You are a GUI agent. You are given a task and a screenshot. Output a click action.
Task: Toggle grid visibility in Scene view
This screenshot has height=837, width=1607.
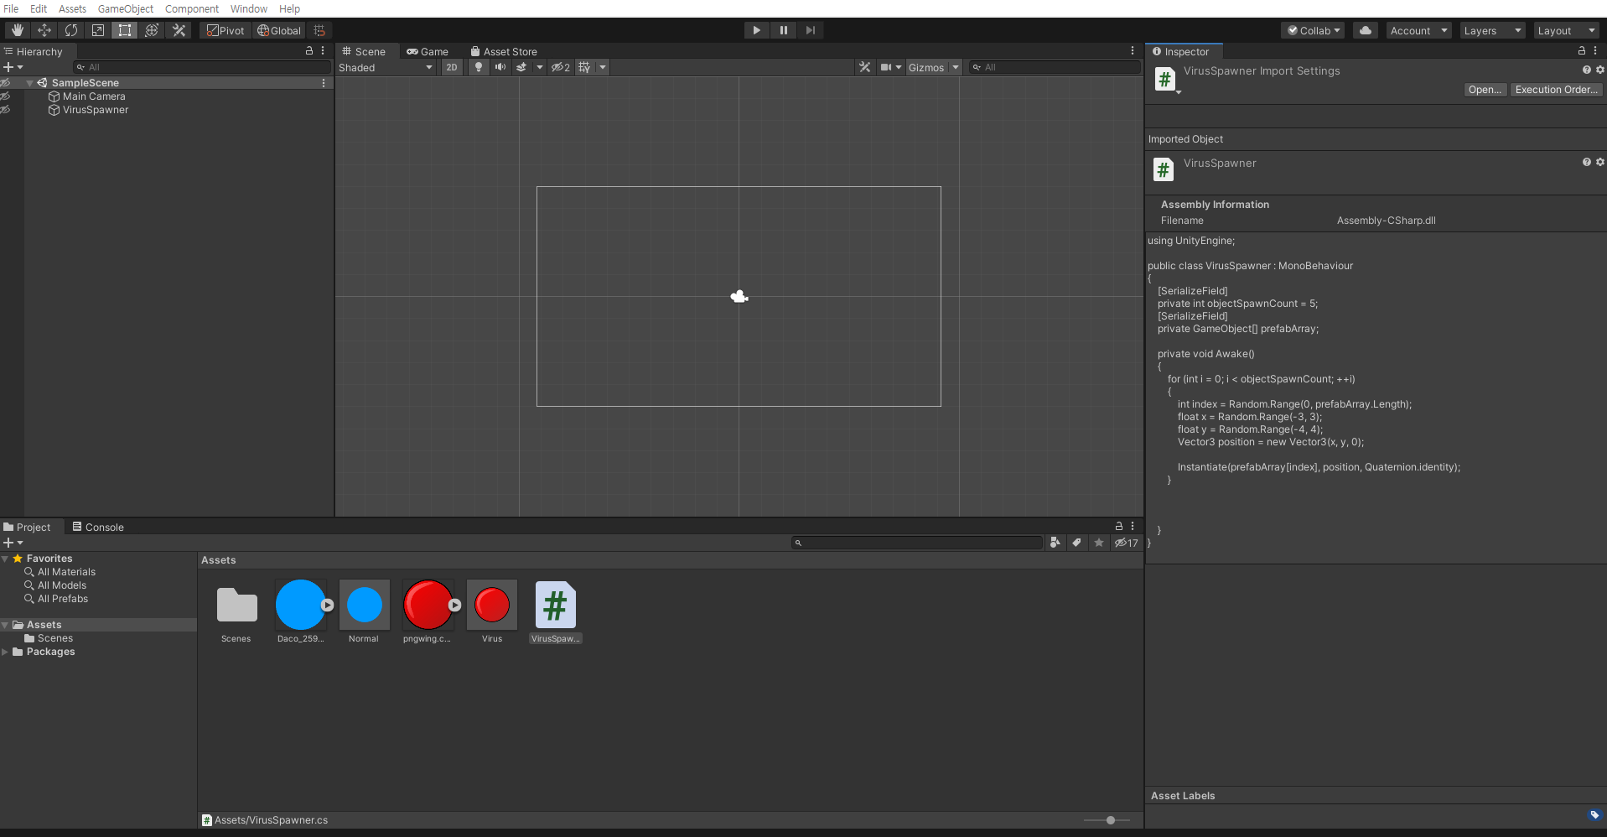(584, 67)
